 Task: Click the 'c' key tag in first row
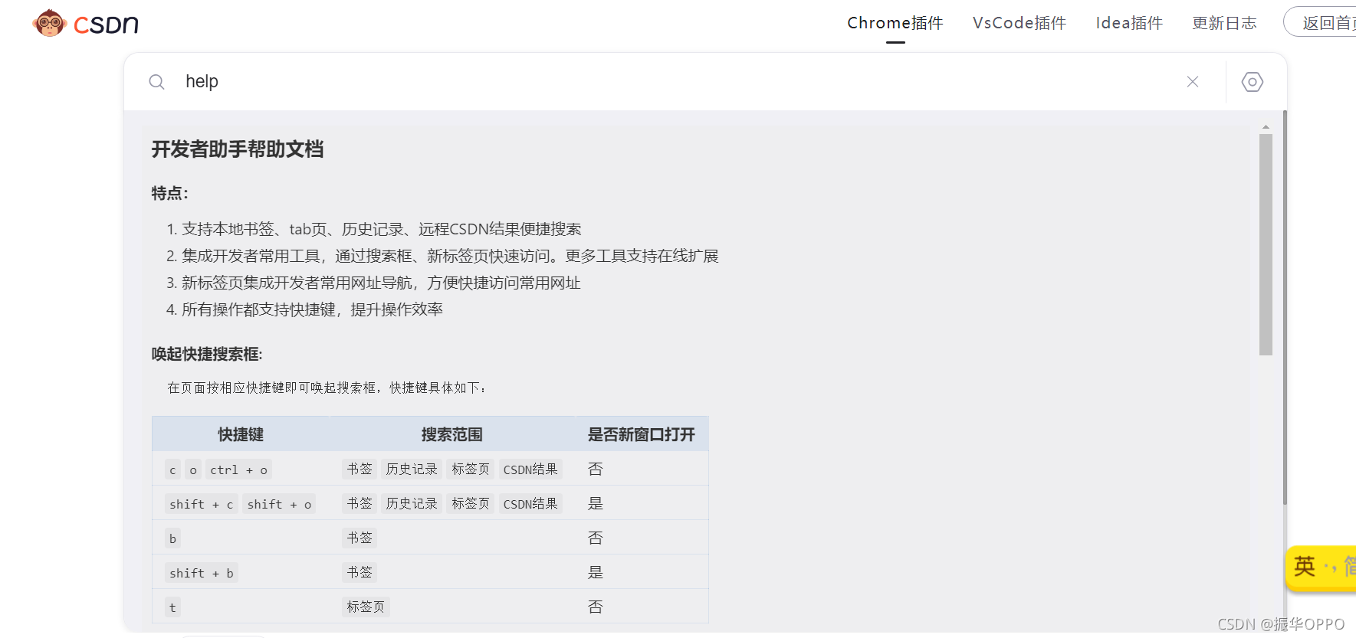[172, 470]
